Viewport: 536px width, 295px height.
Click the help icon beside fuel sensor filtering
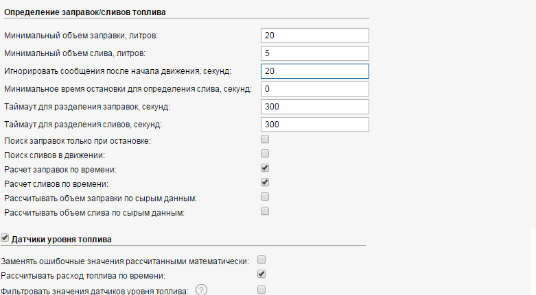coord(201,290)
